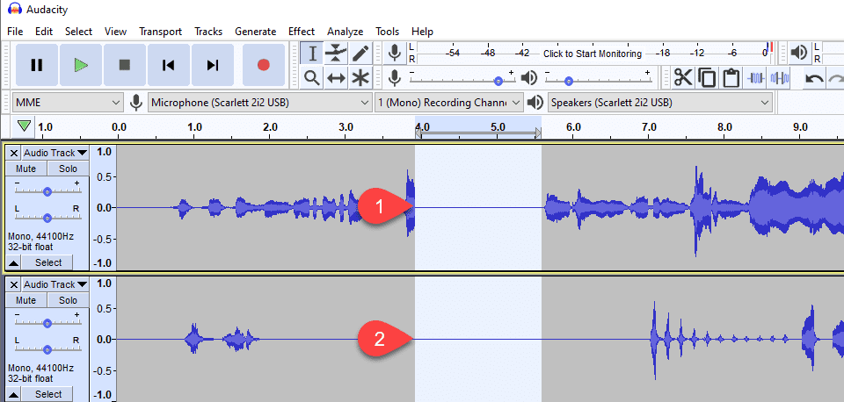The width and height of the screenshot is (844, 402).
Task: Open the Generate menu
Action: click(x=255, y=32)
